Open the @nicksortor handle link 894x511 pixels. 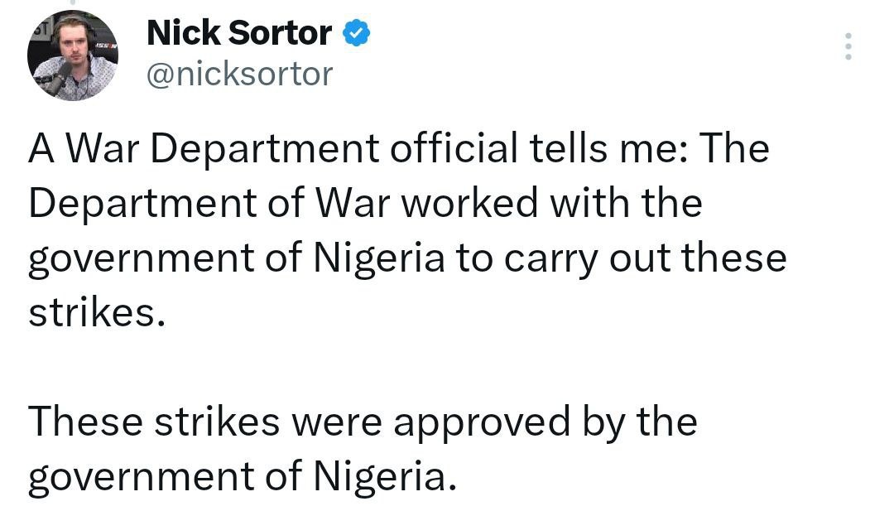pyautogui.click(x=239, y=75)
